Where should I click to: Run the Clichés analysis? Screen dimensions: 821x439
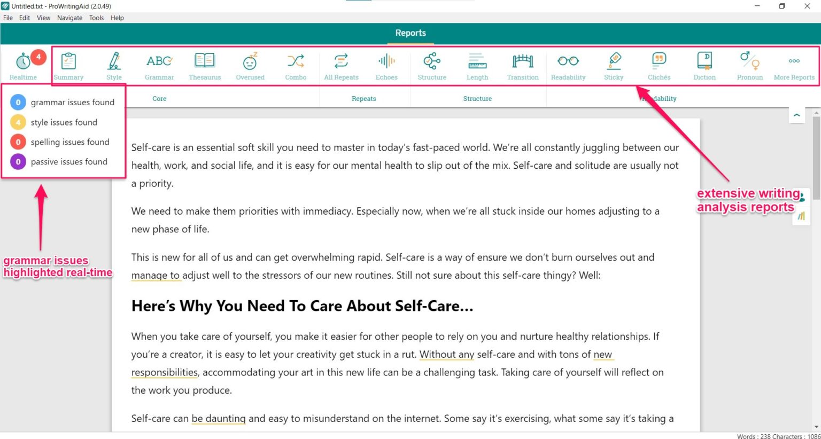pos(659,64)
